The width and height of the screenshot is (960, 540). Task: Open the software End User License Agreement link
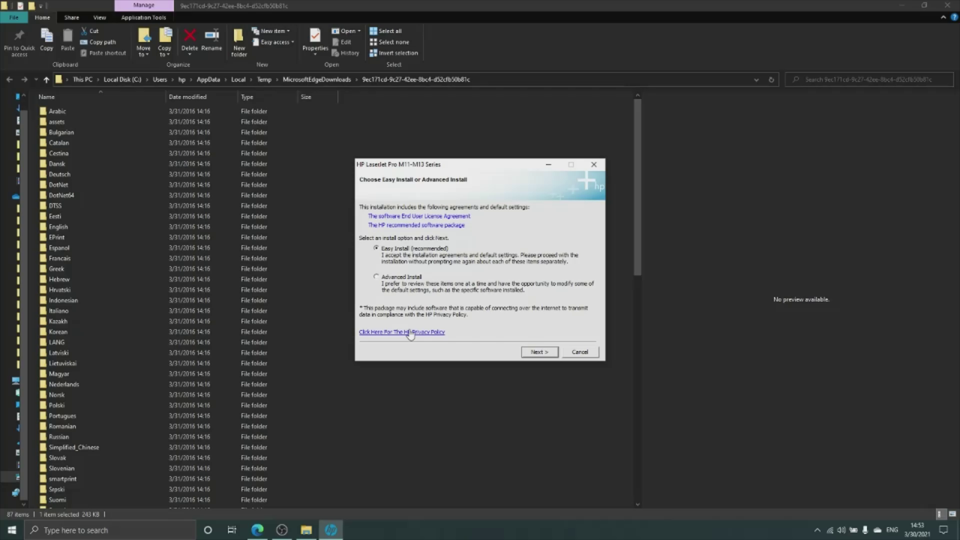tap(419, 216)
